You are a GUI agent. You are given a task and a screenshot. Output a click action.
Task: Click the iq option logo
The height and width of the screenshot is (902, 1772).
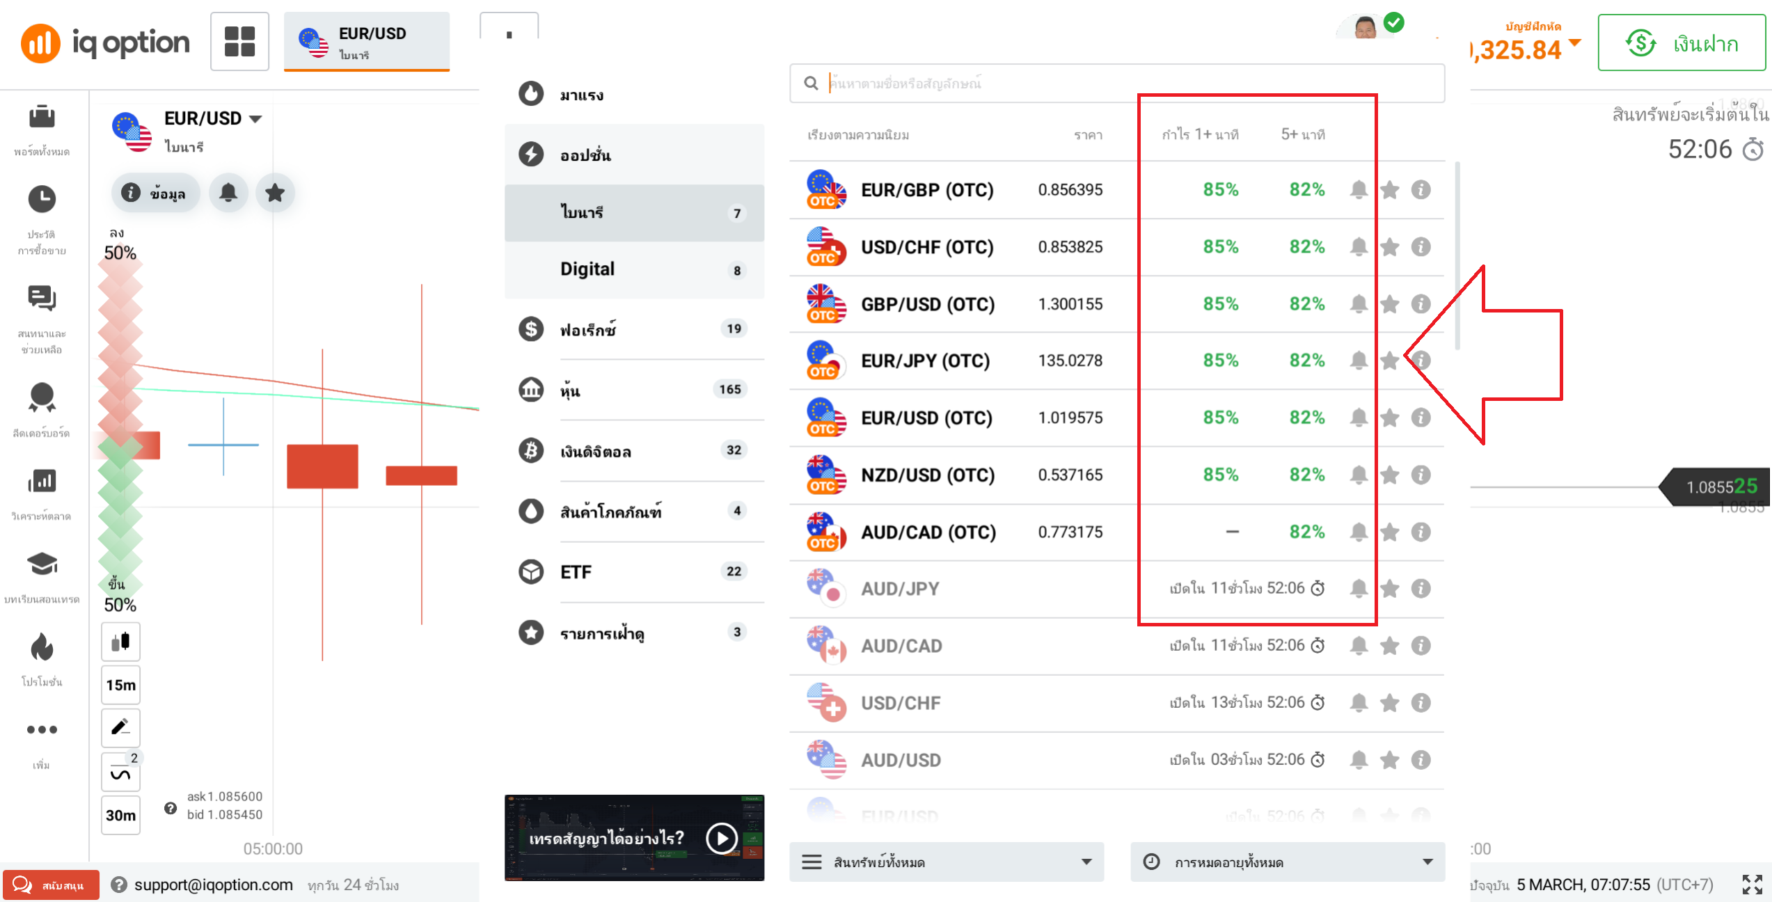(104, 42)
